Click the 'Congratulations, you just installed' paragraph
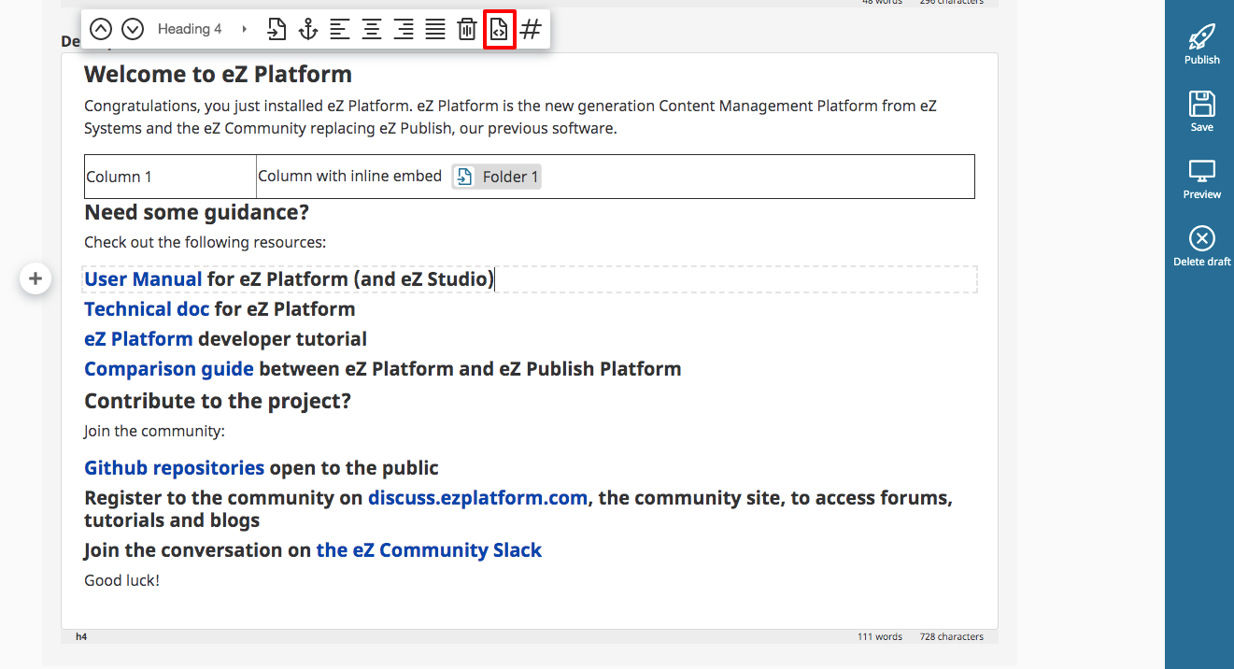This screenshot has height=669, width=1234. tap(510, 117)
